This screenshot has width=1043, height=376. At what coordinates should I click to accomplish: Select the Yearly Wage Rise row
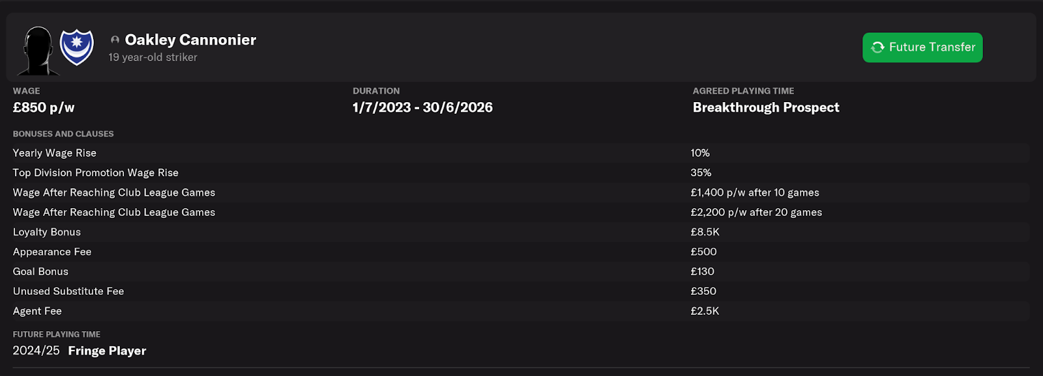click(x=521, y=153)
